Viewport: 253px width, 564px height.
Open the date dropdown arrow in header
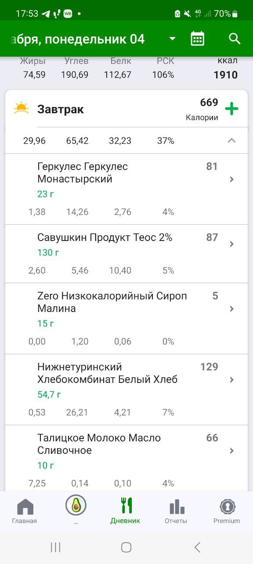coord(172,39)
